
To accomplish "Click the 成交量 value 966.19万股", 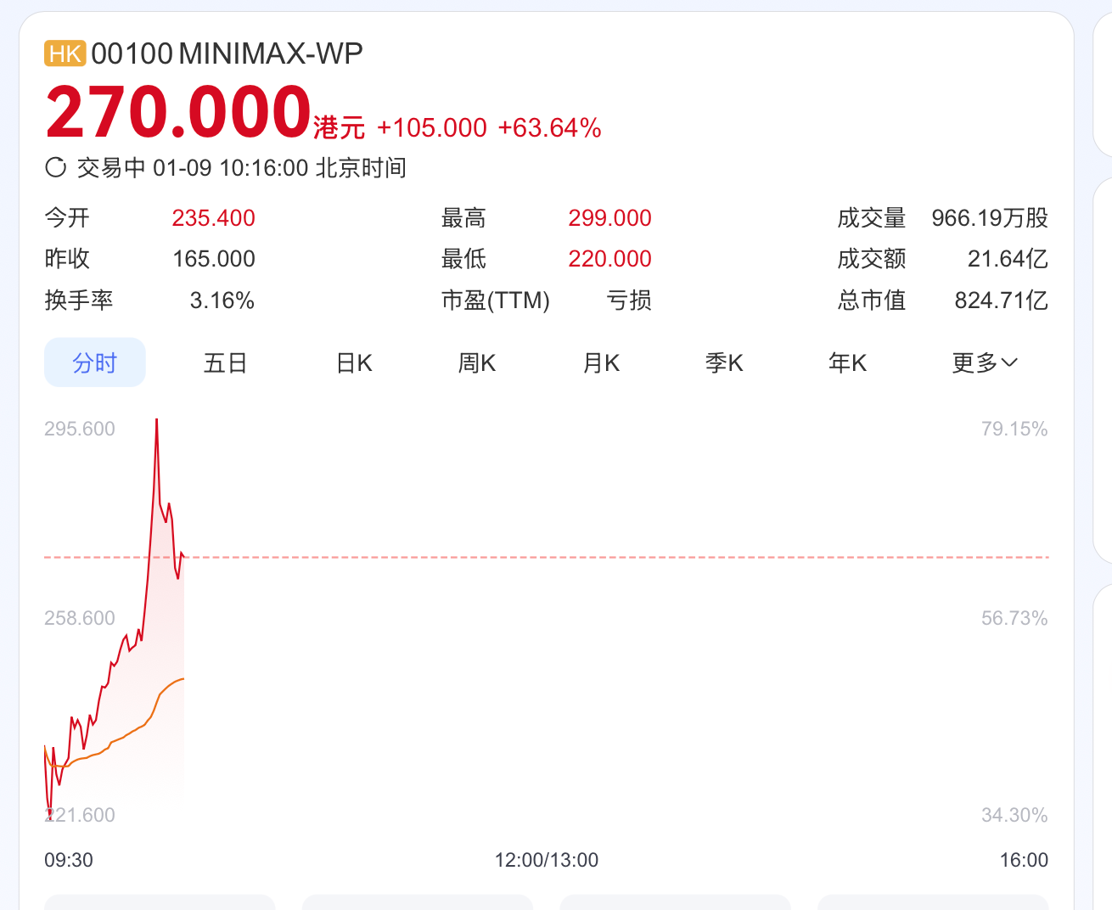I will click(x=989, y=218).
